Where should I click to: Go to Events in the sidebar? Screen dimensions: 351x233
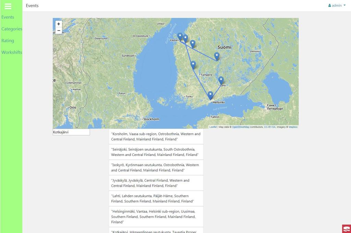click(x=8, y=17)
